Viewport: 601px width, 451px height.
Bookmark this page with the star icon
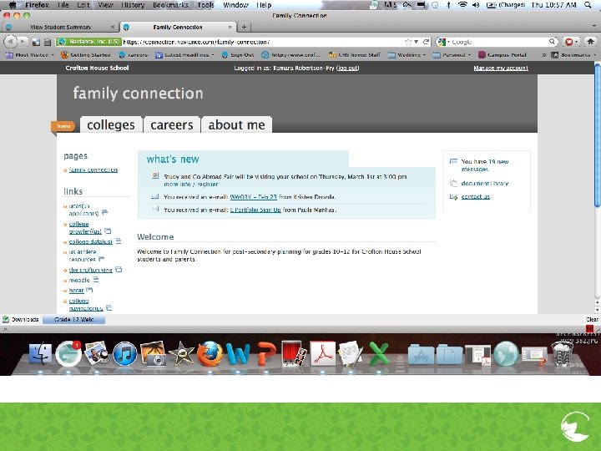click(408, 42)
